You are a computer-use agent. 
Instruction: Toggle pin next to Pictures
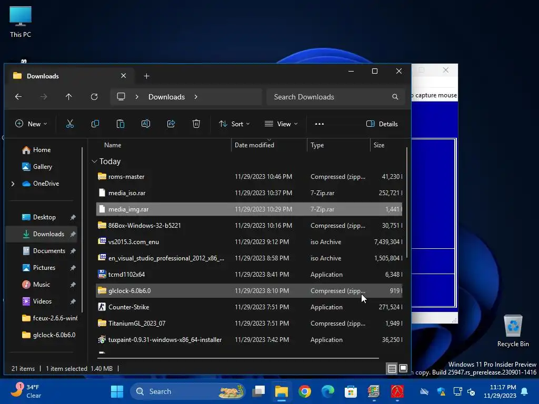click(73, 268)
